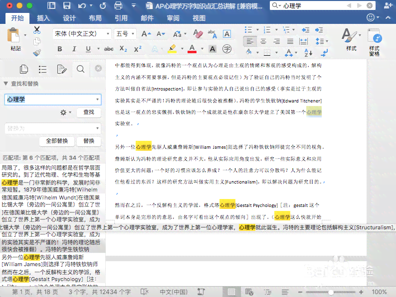Switch to 引用 ribbon tab
Image resolution: width=396 pixels, height=297 pixels.
click(x=121, y=18)
